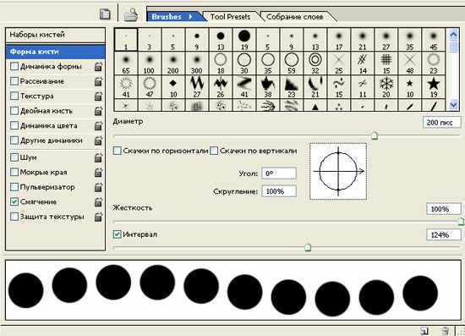This screenshot has width=465, height=336.
Task: Uncheck the Интервал checkbox
Action: tap(118, 234)
